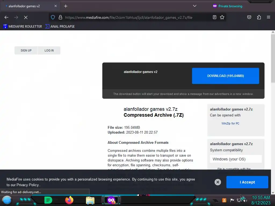Open File Explorer from the taskbar
Image resolution: width=275 pixels, height=206 pixels.
click(90, 200)
